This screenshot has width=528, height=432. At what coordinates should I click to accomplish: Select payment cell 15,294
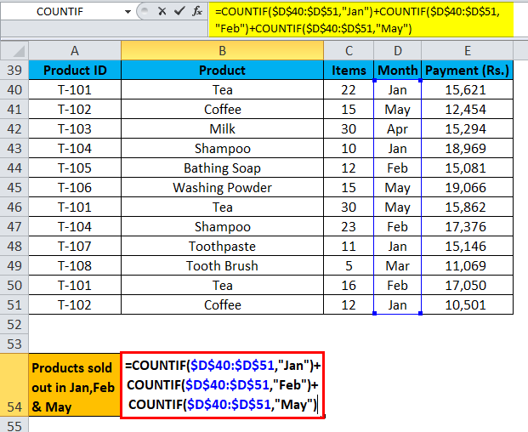point(468,128)
